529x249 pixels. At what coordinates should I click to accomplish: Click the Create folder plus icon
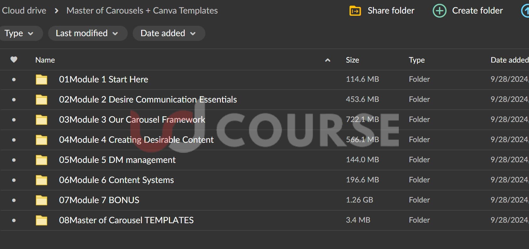(x=439, y=11)
